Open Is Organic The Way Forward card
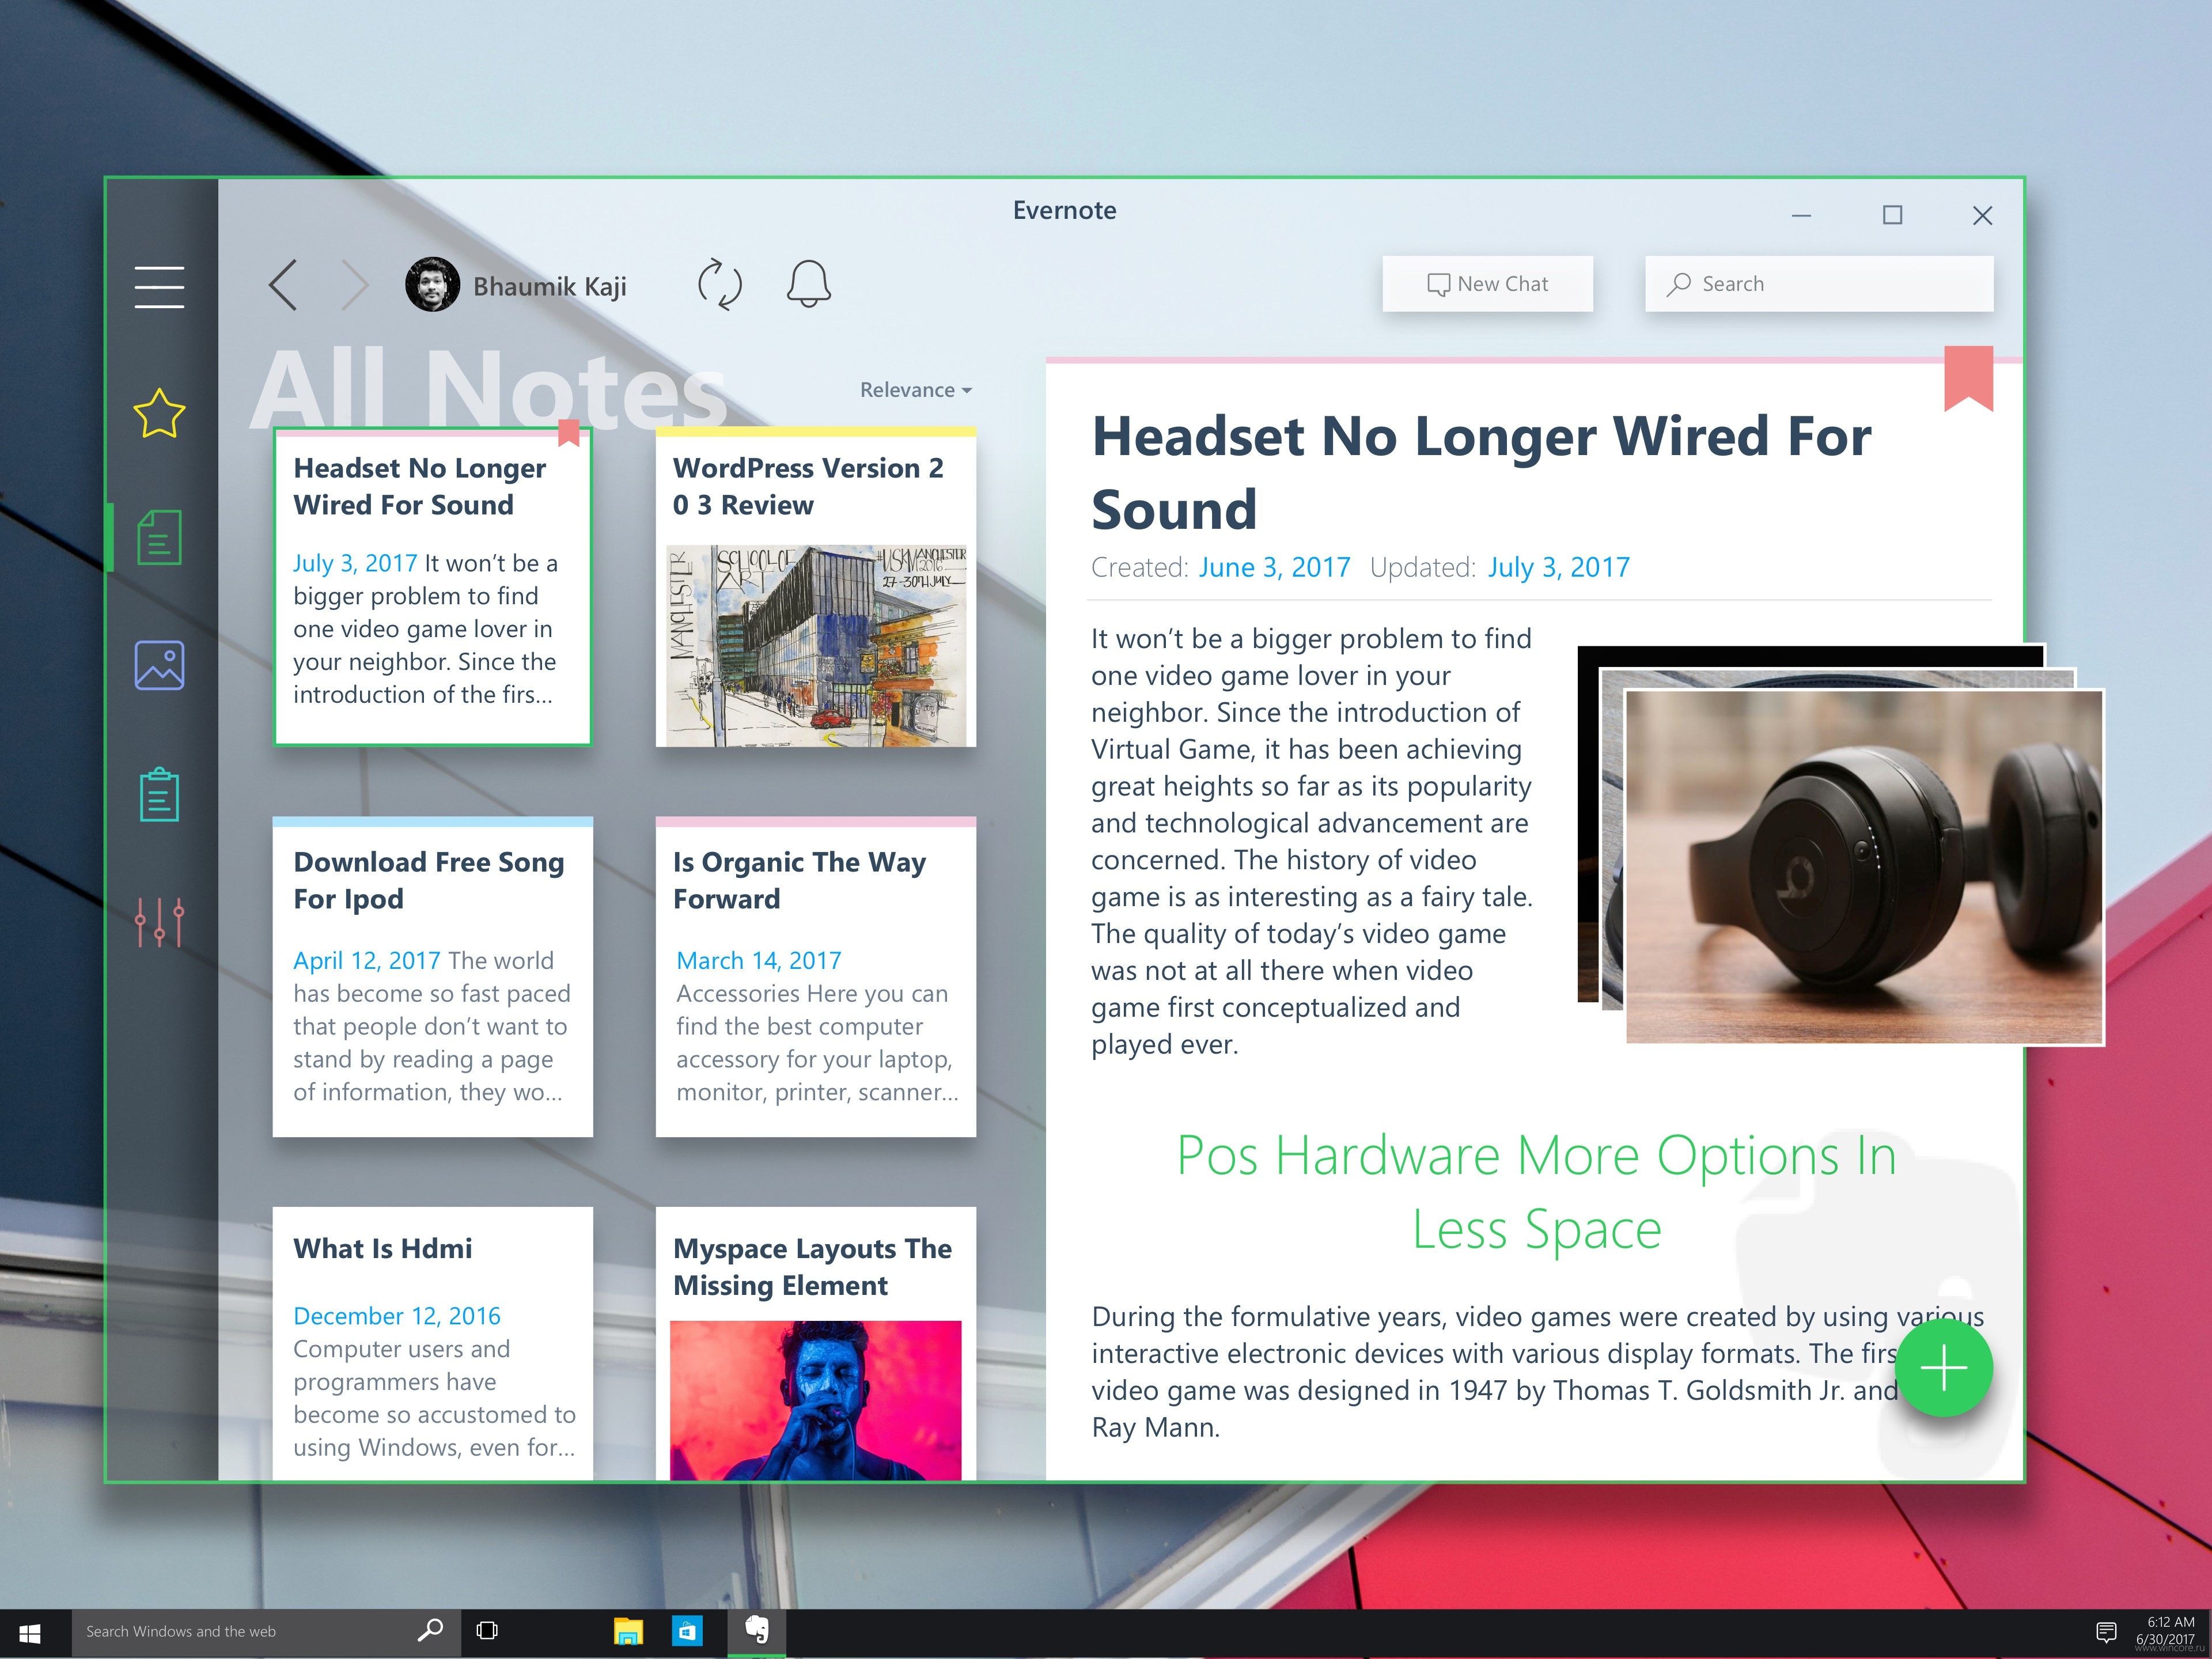This screenshot has width=2212, height=1659. pyautogui.click(x=815, y=977)
